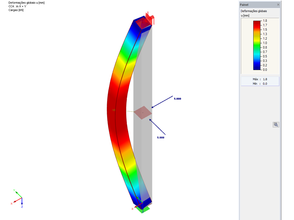The width and height of the screenshot is (294, 220).
Task: Click the coordinate axis triad icon
Action: pos(17,199)
